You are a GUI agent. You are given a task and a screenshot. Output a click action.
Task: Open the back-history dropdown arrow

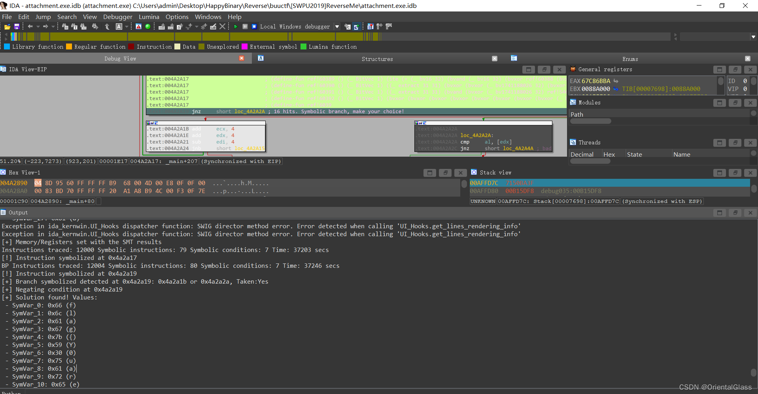coord(38,27)
